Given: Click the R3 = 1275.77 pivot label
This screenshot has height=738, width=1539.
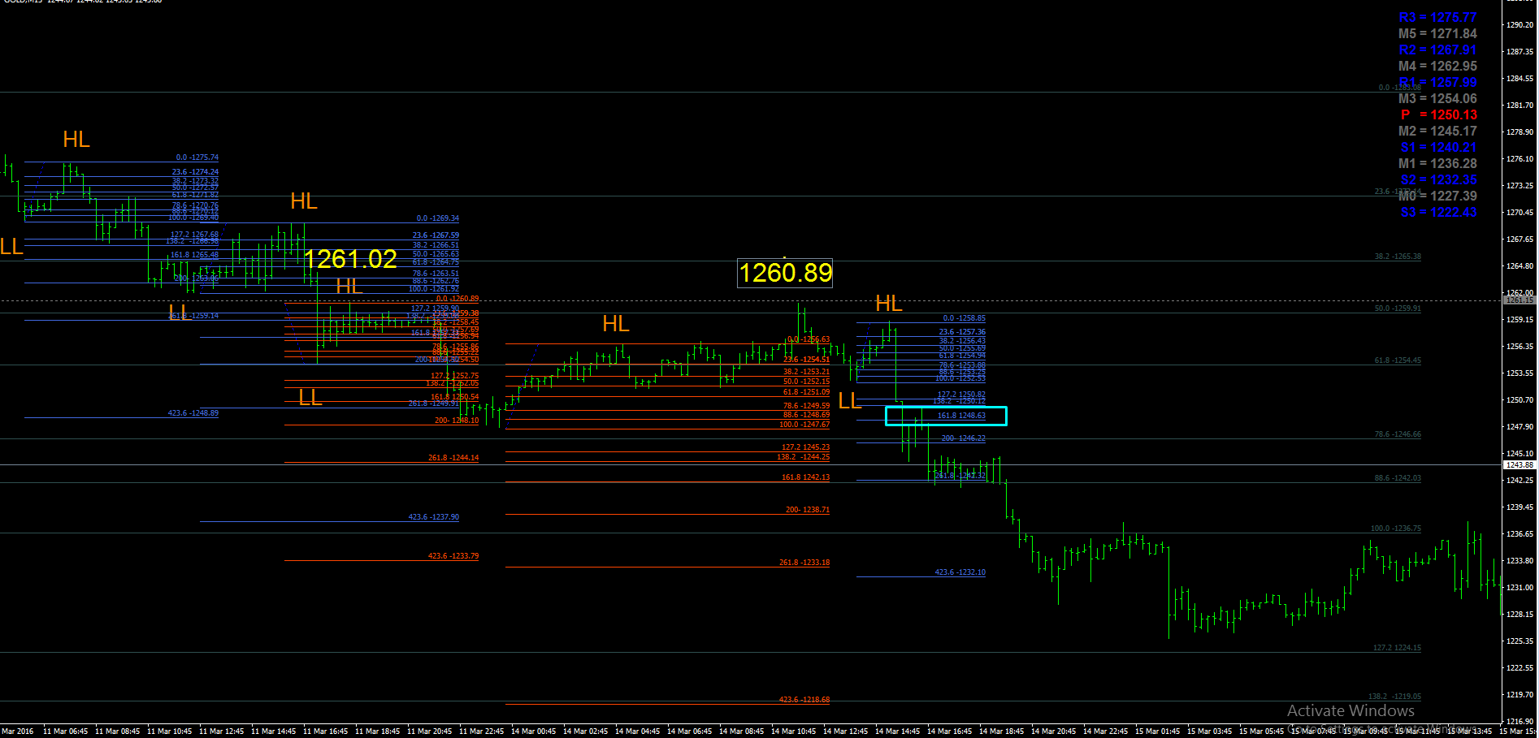Looking at the screenshot, I should pos(1437,18).
